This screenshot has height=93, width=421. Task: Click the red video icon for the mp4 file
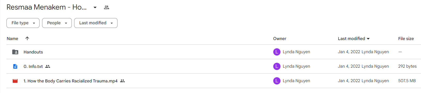pyautogui.click(x=15, y=81)
